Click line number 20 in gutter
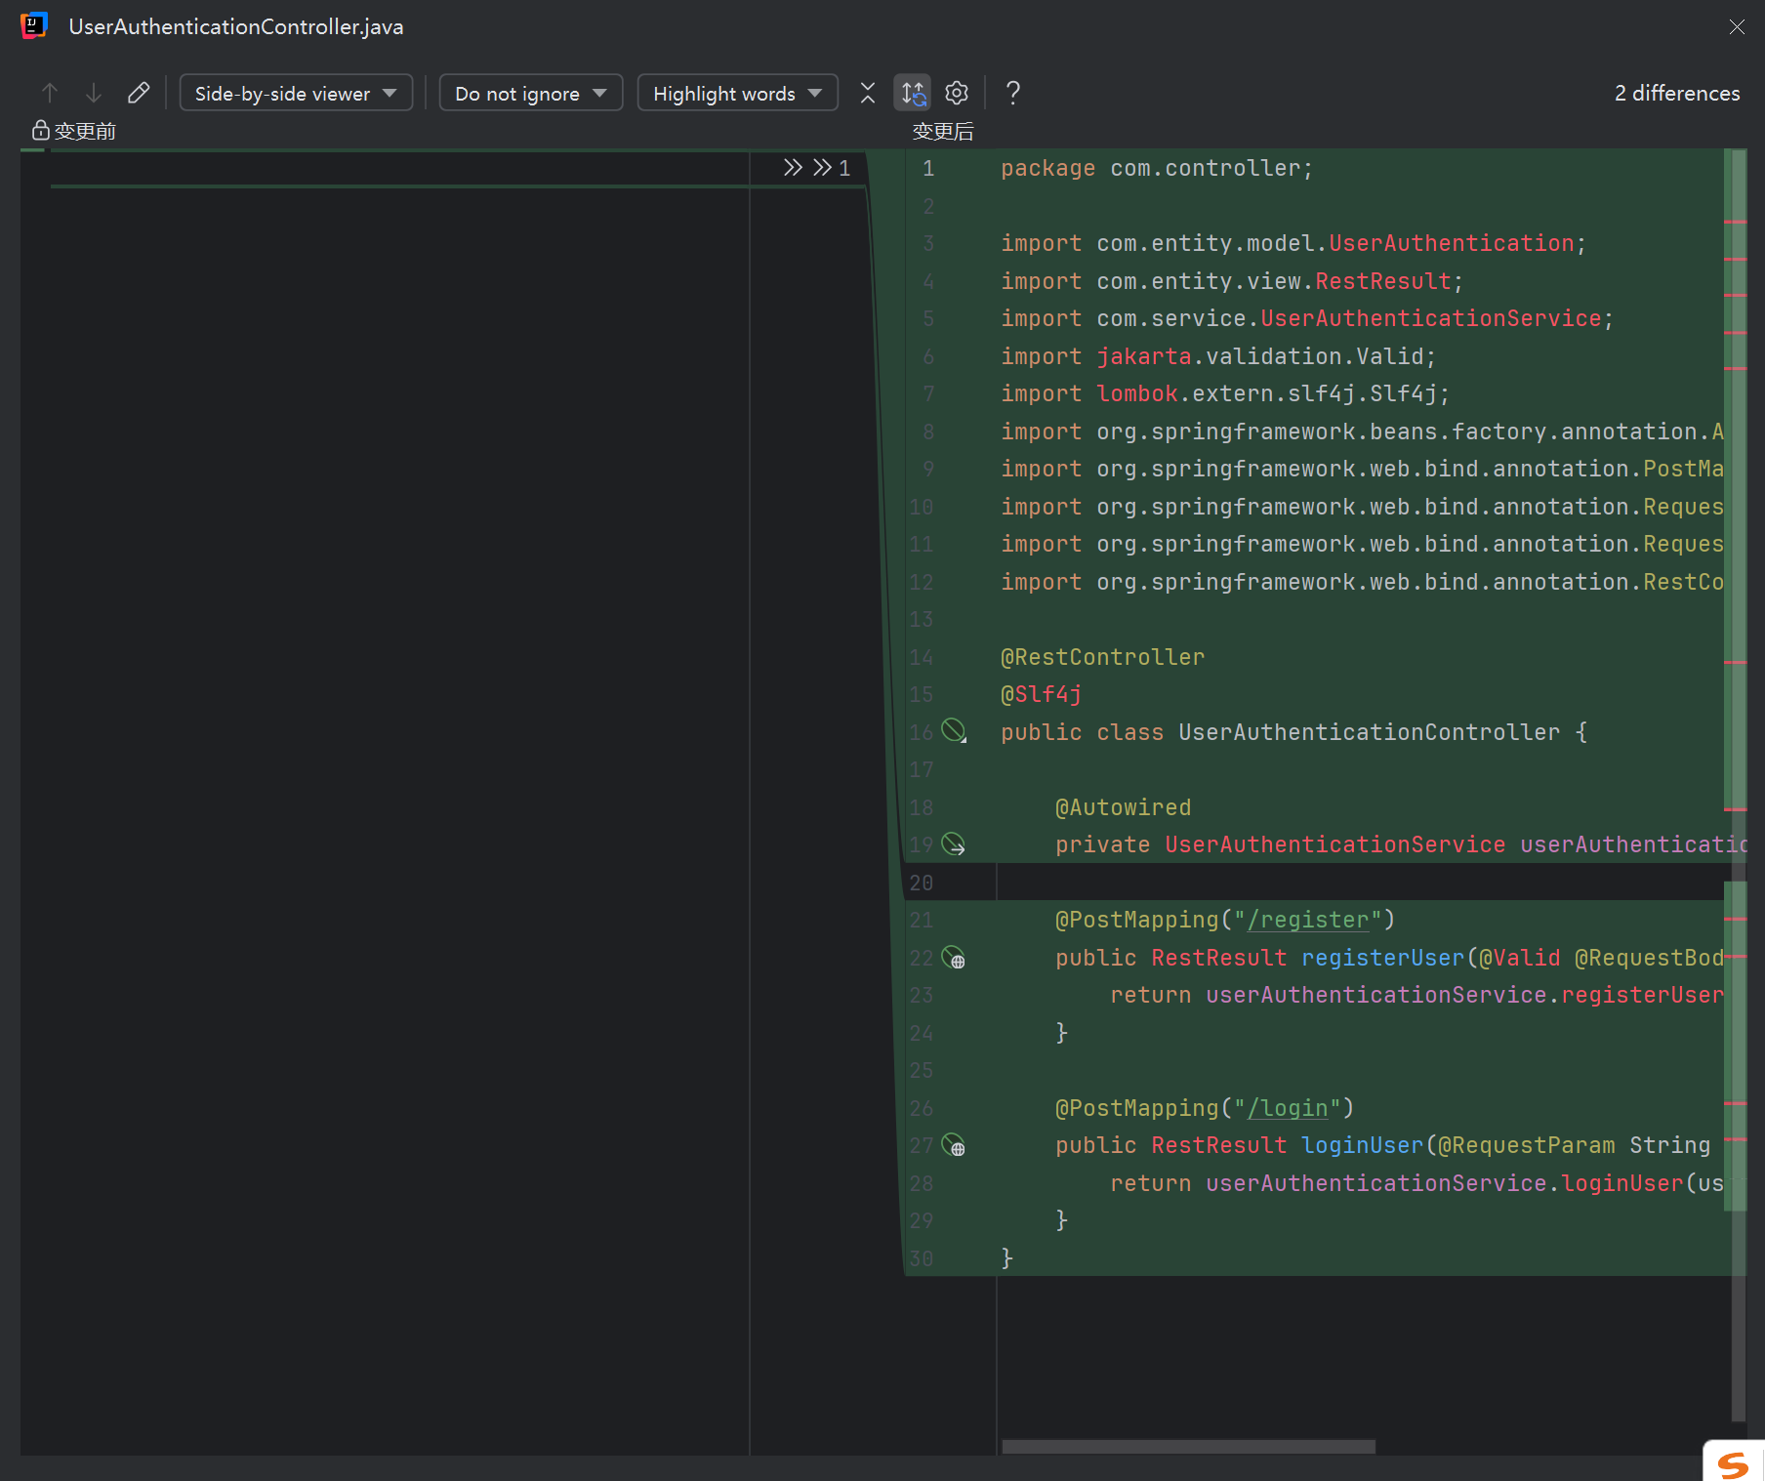Image resolution: width=1765 pixels, height=1481 pixels. [x=921, y=883]
